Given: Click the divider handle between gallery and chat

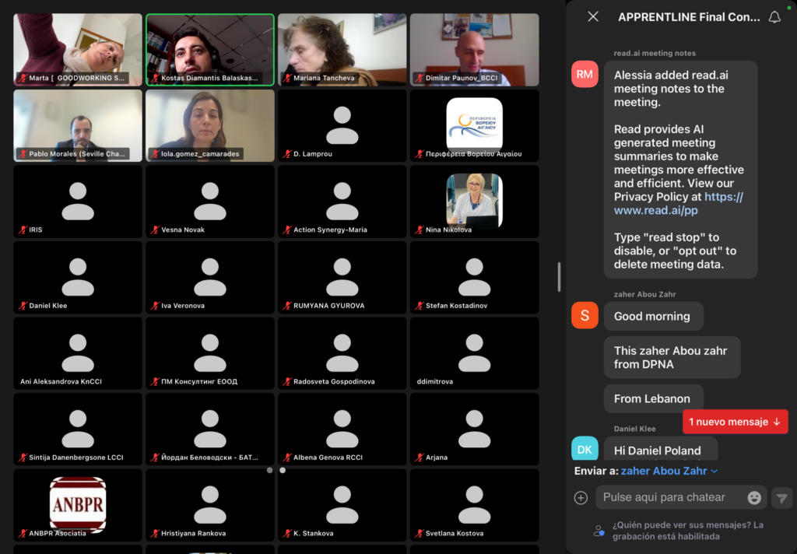Looking at the screenshot, I should 558,277.
